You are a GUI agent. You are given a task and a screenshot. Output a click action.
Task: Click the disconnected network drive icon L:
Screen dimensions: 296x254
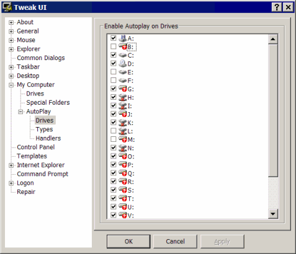click(x=123, y=131)
